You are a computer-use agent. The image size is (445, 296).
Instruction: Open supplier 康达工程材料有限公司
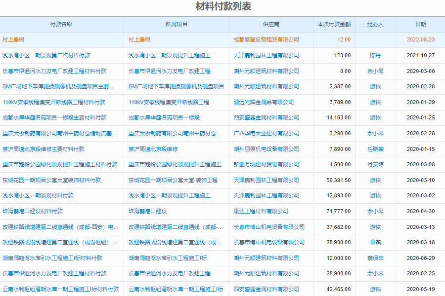(x=261, y=211)
